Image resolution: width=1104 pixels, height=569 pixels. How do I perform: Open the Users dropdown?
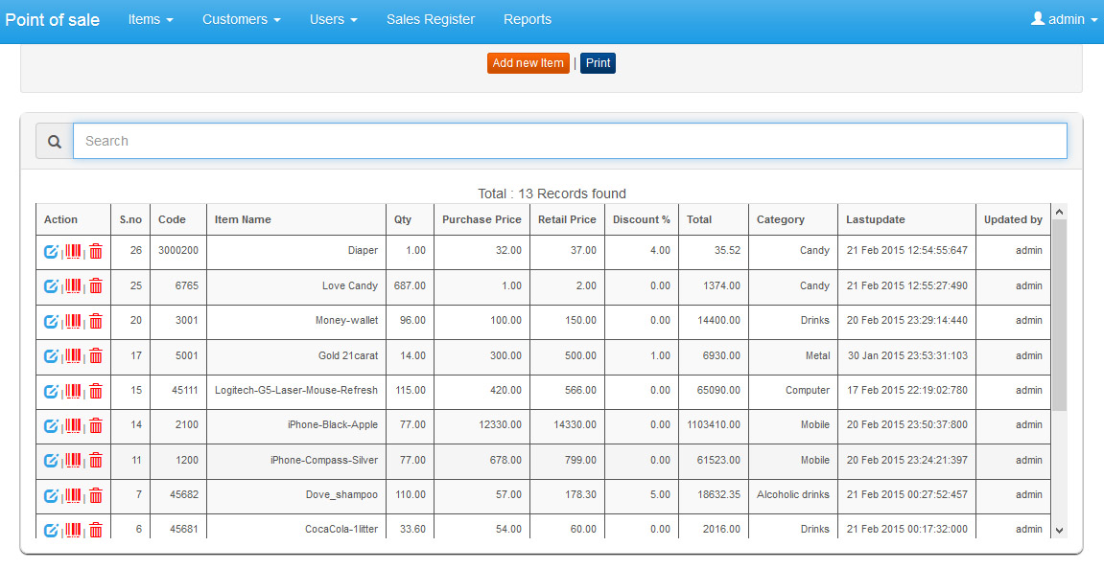(334, 20)
